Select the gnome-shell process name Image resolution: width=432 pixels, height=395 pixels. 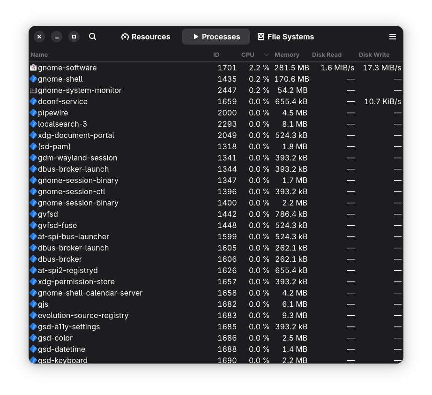tap(60, 79)
